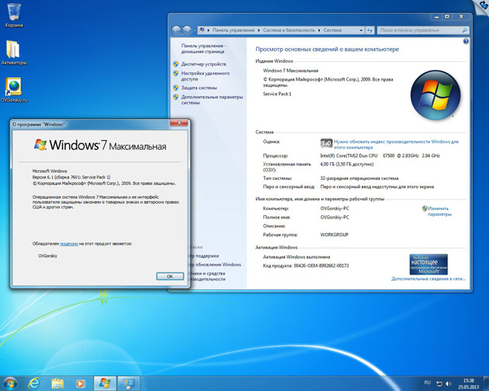The height and width of the screenshot is (391, 489).
Task: Click the 32-разрядная операционная система text
Action: 359,178
